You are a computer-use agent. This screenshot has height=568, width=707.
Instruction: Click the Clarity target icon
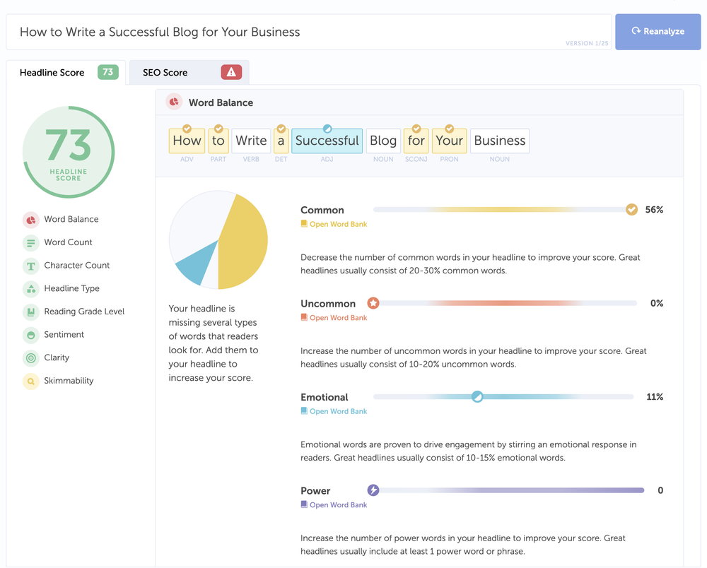tap(30, 358)
